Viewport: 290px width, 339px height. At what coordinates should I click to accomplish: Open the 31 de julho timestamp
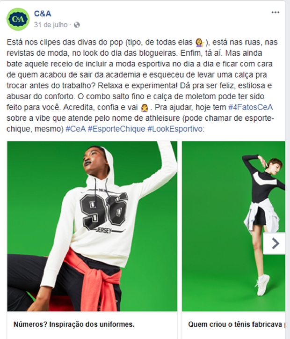pos(51,25)
